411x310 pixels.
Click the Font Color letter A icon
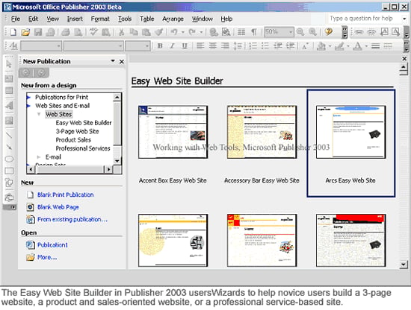click(x=357, y=46)
